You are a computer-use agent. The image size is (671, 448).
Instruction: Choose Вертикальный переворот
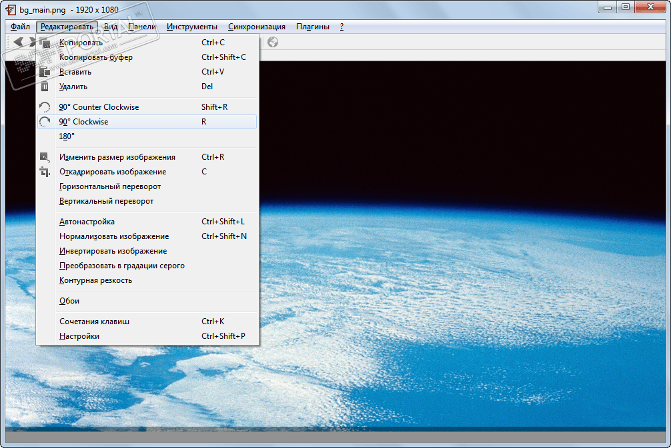pos(106,201)
